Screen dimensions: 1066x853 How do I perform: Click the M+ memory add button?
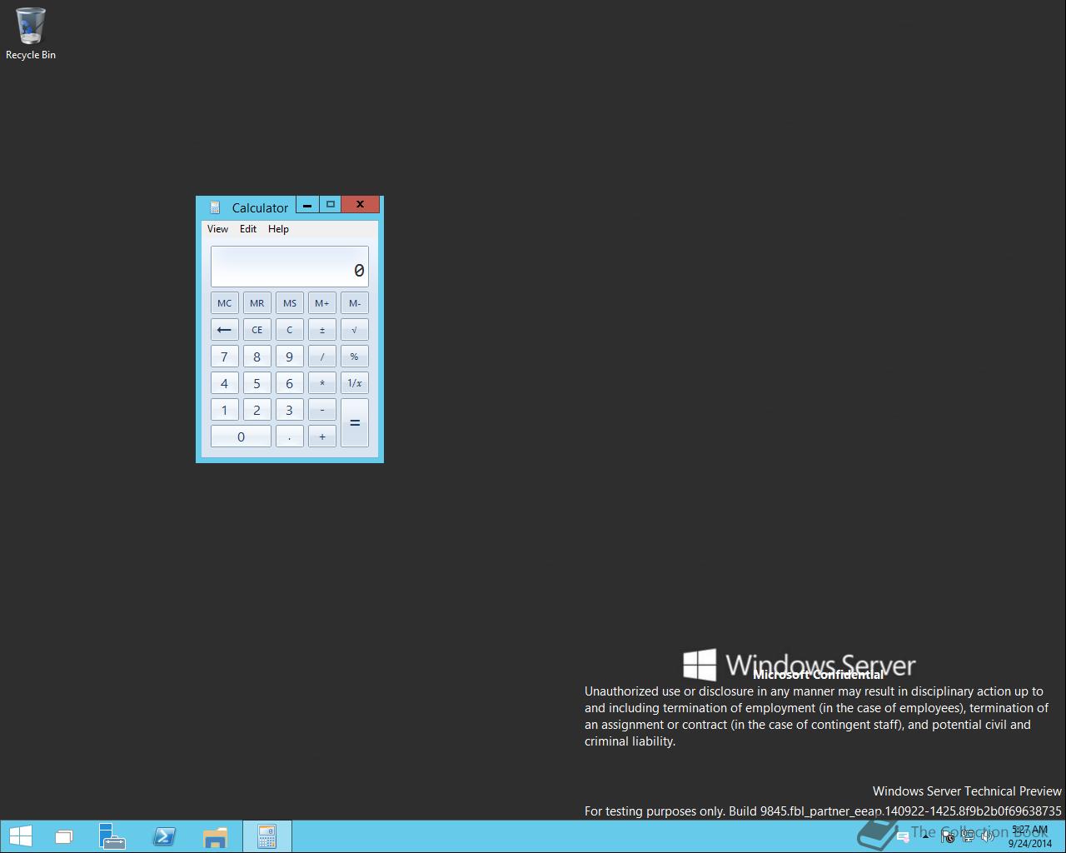[x=321, y=303]
